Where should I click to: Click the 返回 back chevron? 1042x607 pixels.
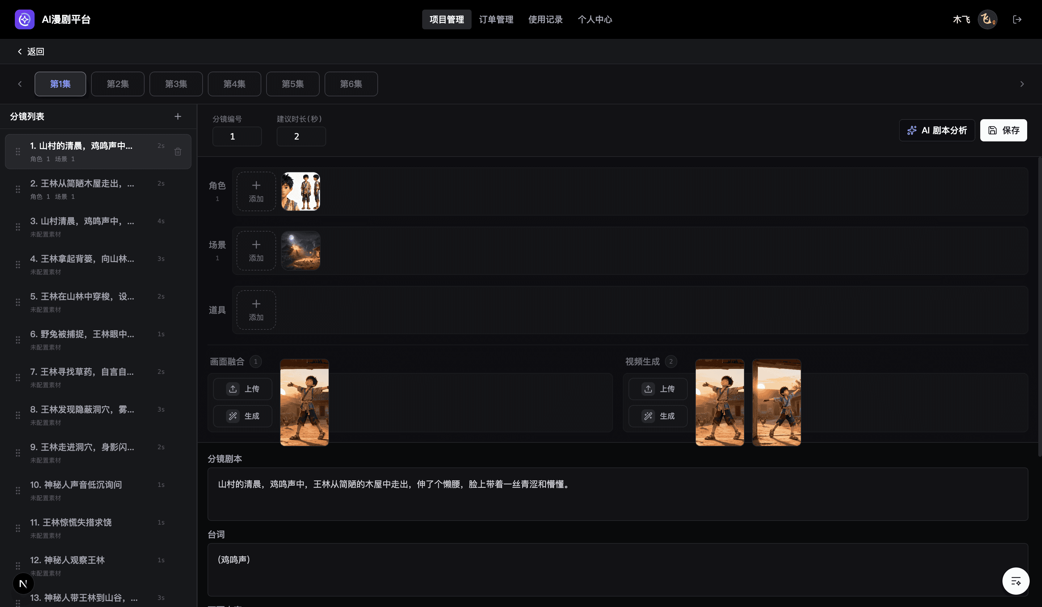(20, 51)
